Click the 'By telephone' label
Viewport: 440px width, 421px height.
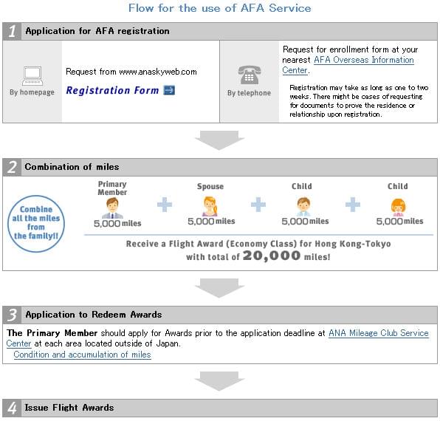[x=250, y=93]
